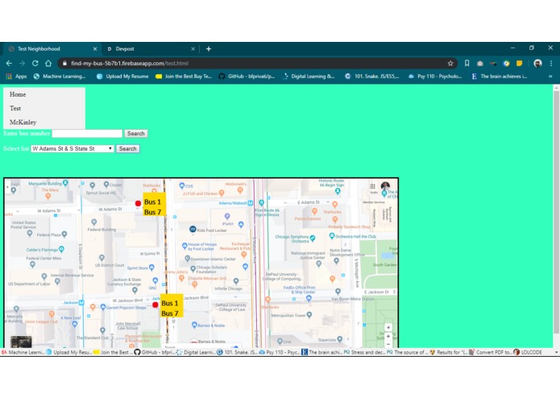Switch to the Devpost tab

pyautogui.click(x=151, y=49)
